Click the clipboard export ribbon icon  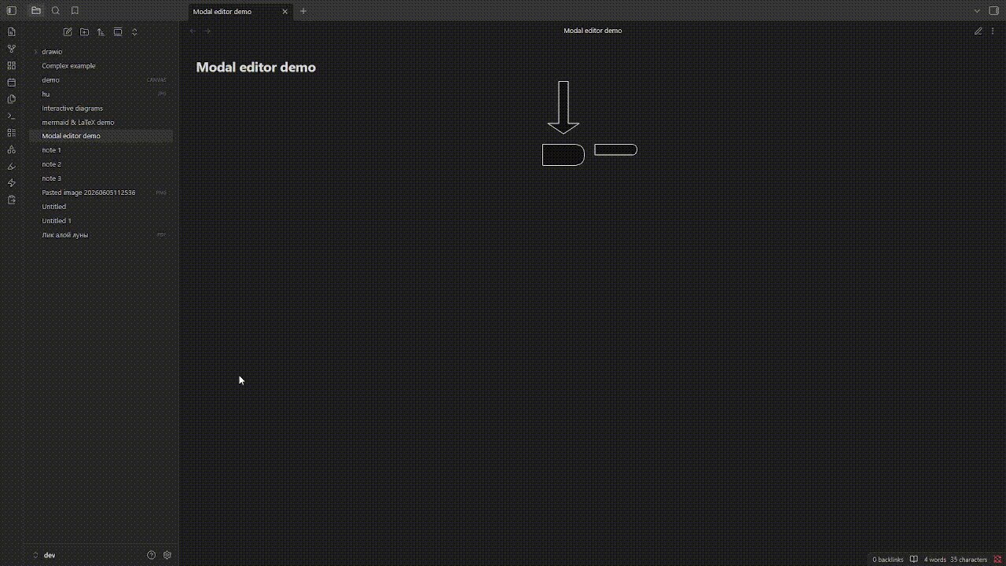(11, 200)
